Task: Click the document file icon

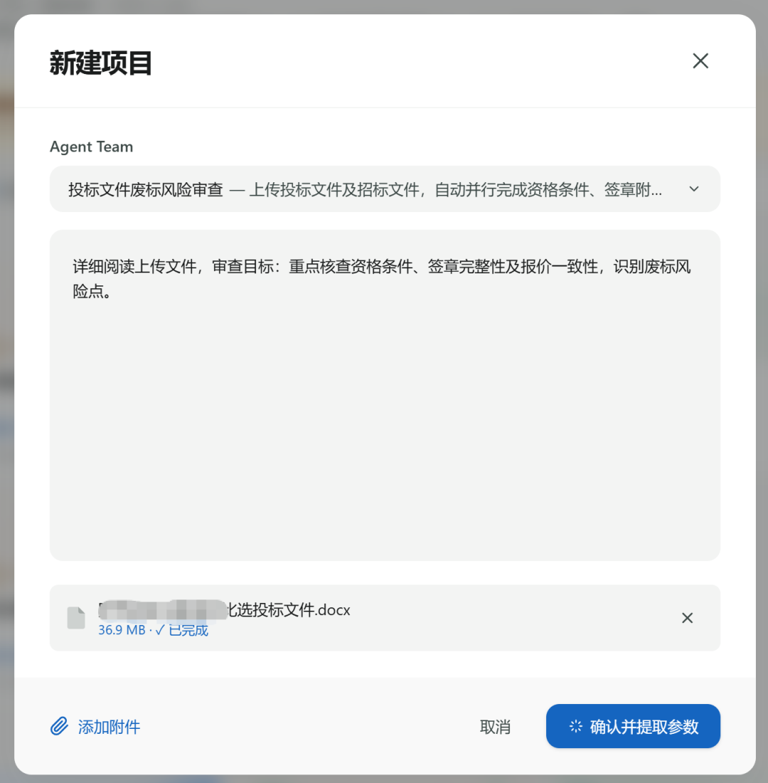Action: point(76,618)
